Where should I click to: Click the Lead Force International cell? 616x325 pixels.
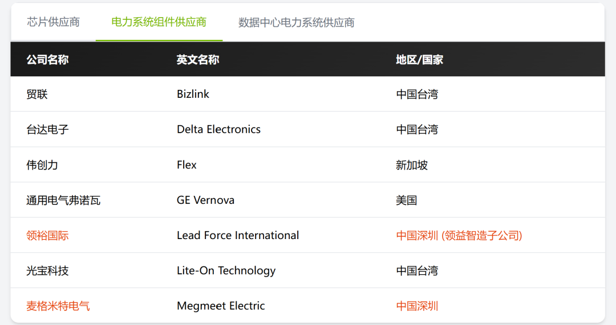pos(238,236)
